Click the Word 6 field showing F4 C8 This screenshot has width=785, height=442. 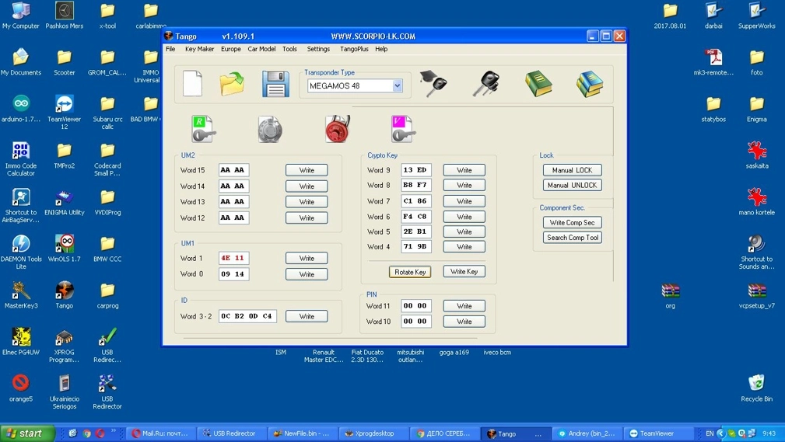click(x=416, y=217)
